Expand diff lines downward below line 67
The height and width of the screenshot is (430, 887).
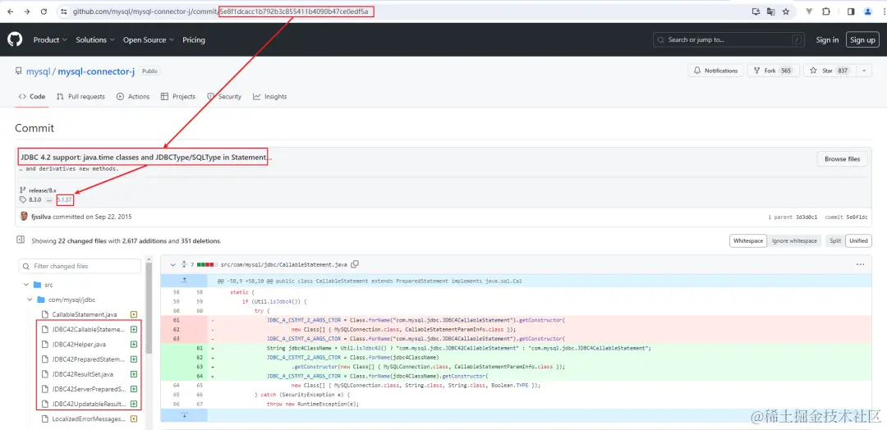click(x=184, y=414)
